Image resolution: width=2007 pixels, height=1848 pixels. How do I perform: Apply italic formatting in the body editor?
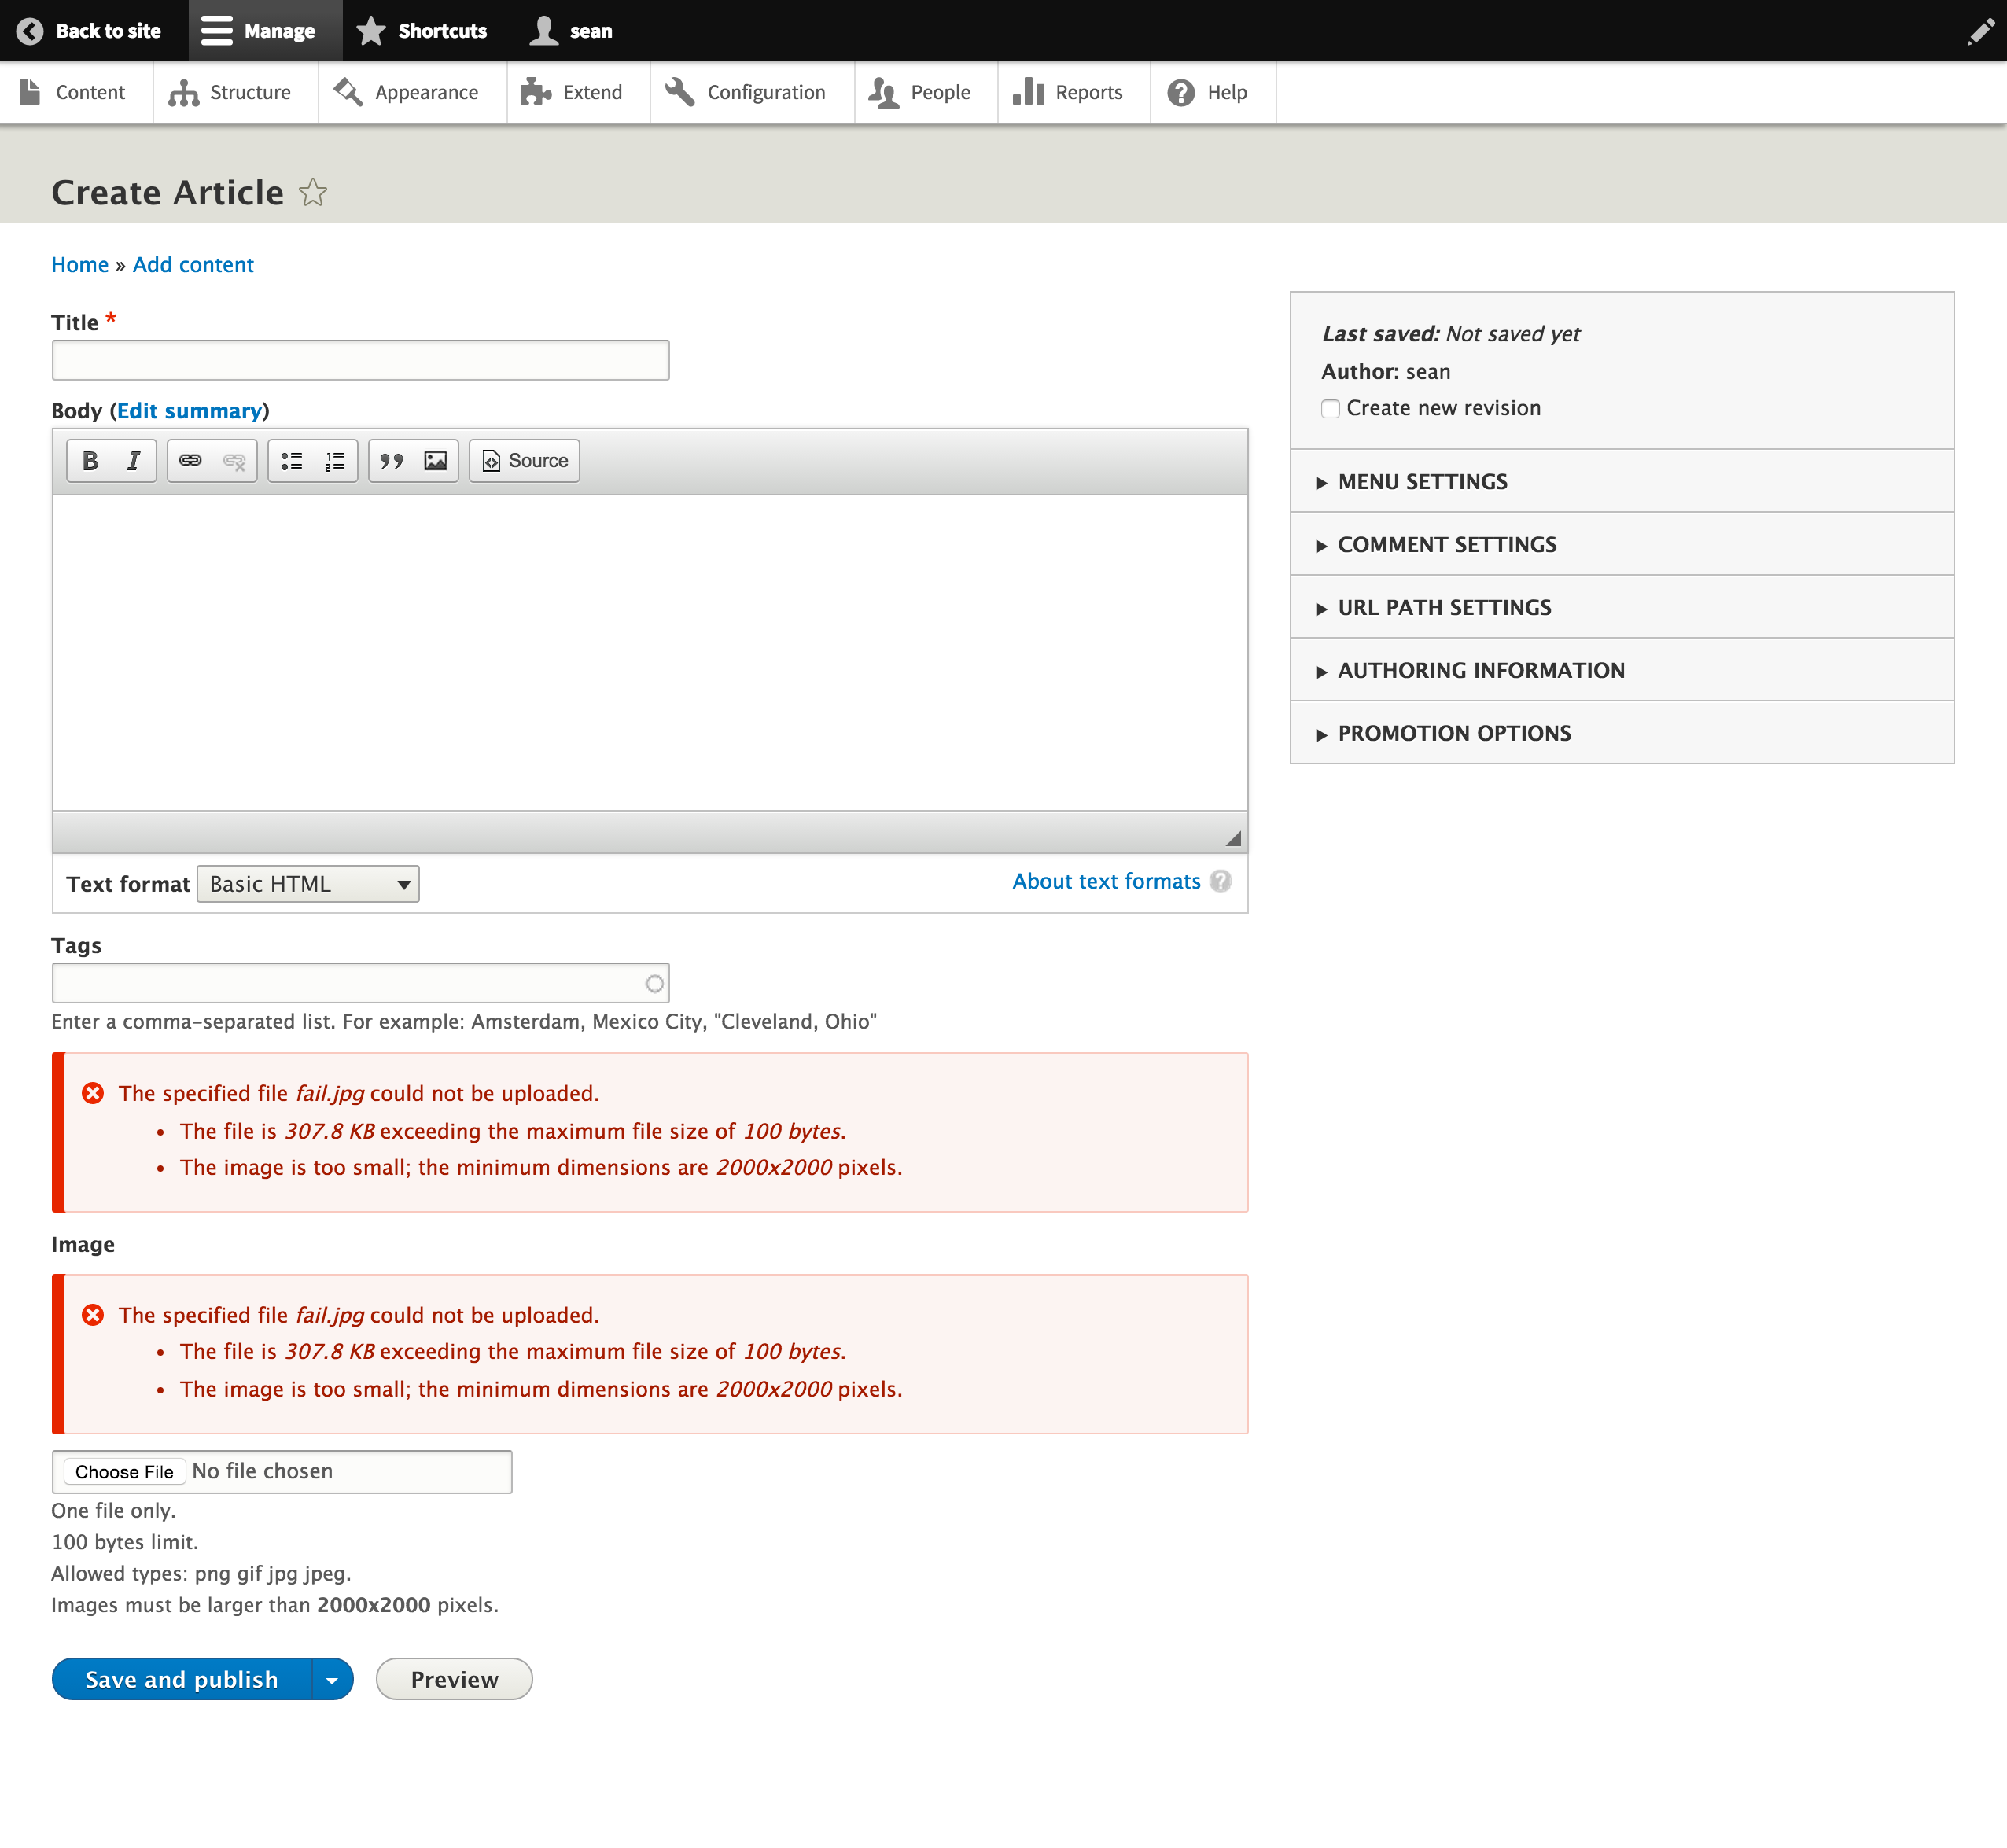click(132, 460)
